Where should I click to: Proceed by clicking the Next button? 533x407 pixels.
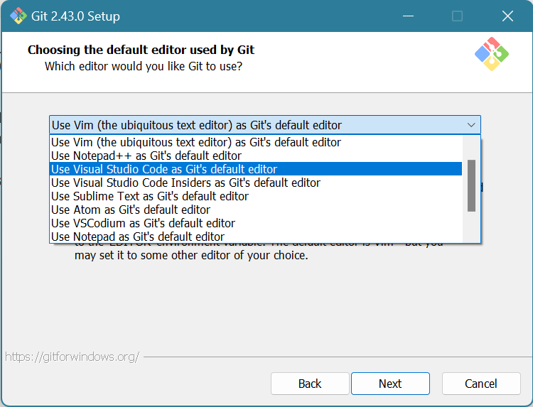click(x=390, y=384)
